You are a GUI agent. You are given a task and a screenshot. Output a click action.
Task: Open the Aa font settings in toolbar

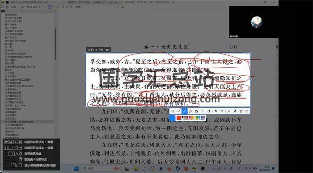[123, 7]
